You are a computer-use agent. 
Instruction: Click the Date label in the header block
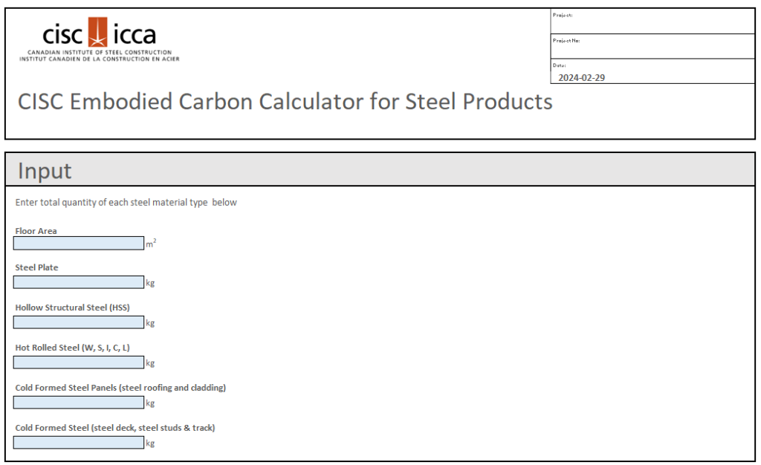point(559,65)
